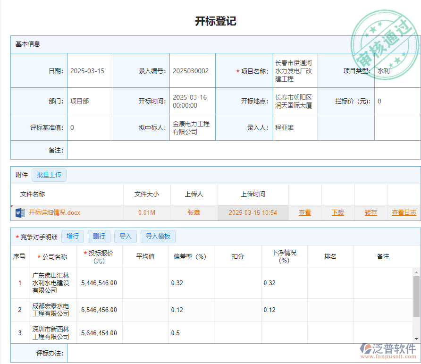The image size is (421, 364).
Task: Open 导入模板 import template
Action: pyautogui.click(x=158, y=236)
